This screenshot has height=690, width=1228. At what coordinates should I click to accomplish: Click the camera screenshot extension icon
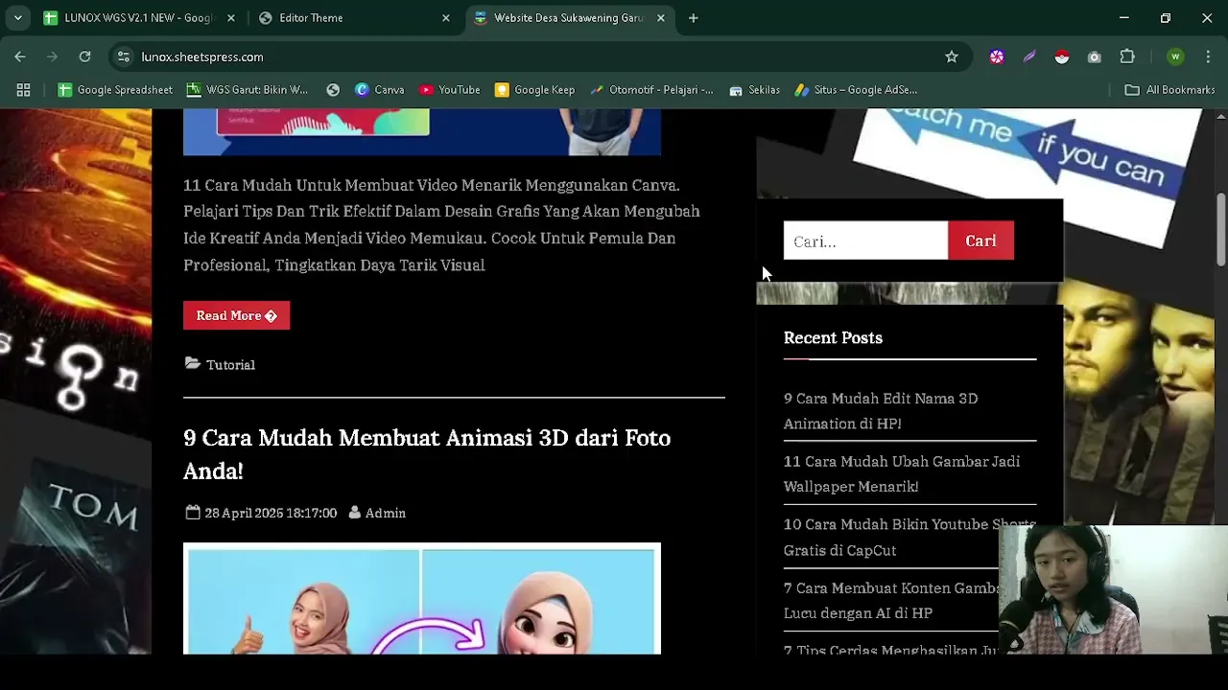pyautogui.click(x=1094, y=57)
